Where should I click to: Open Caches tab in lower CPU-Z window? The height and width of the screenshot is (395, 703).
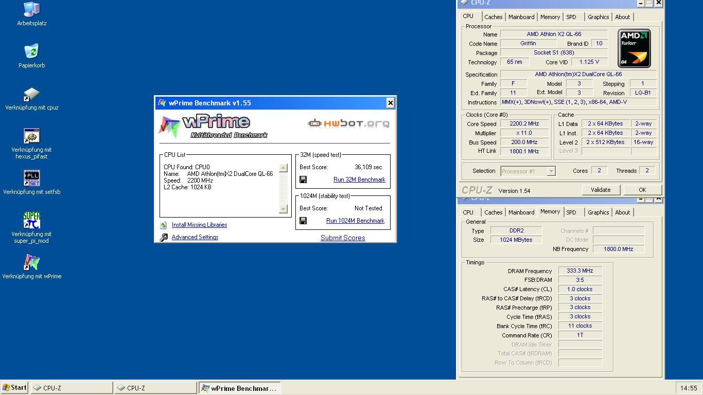493,212
